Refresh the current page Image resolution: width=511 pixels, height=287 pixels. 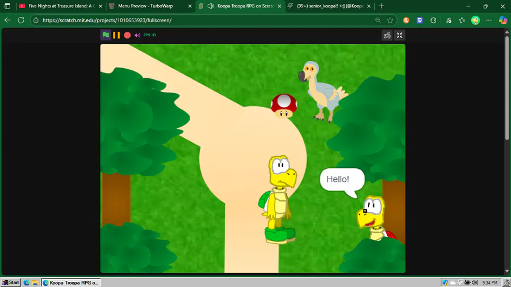[21, 20]
